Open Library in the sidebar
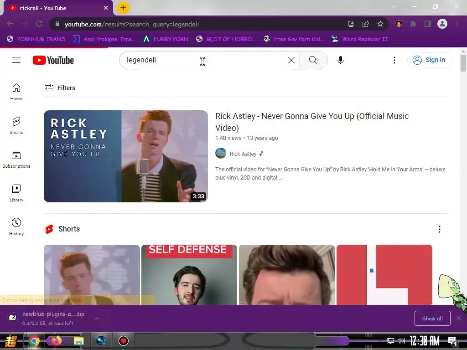The image size is (467, 350). point(16,193)
